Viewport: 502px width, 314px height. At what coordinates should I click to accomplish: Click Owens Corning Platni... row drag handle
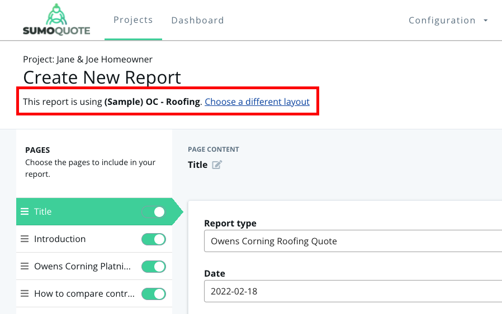(x=25, y=266)
